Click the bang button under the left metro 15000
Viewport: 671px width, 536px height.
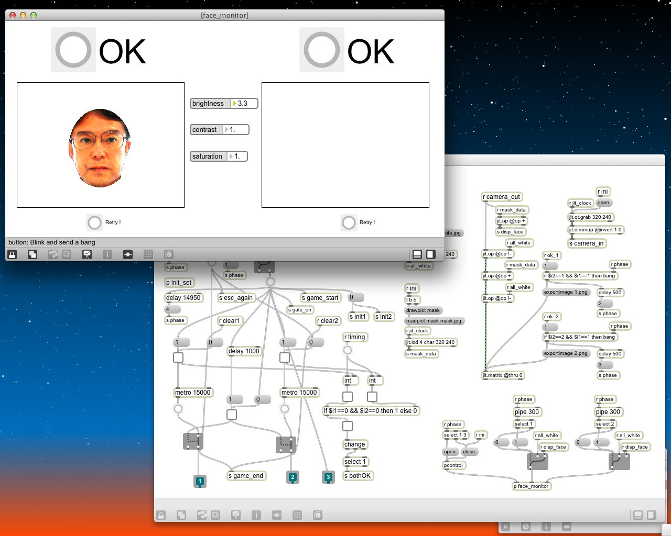[x=178, y=409]
